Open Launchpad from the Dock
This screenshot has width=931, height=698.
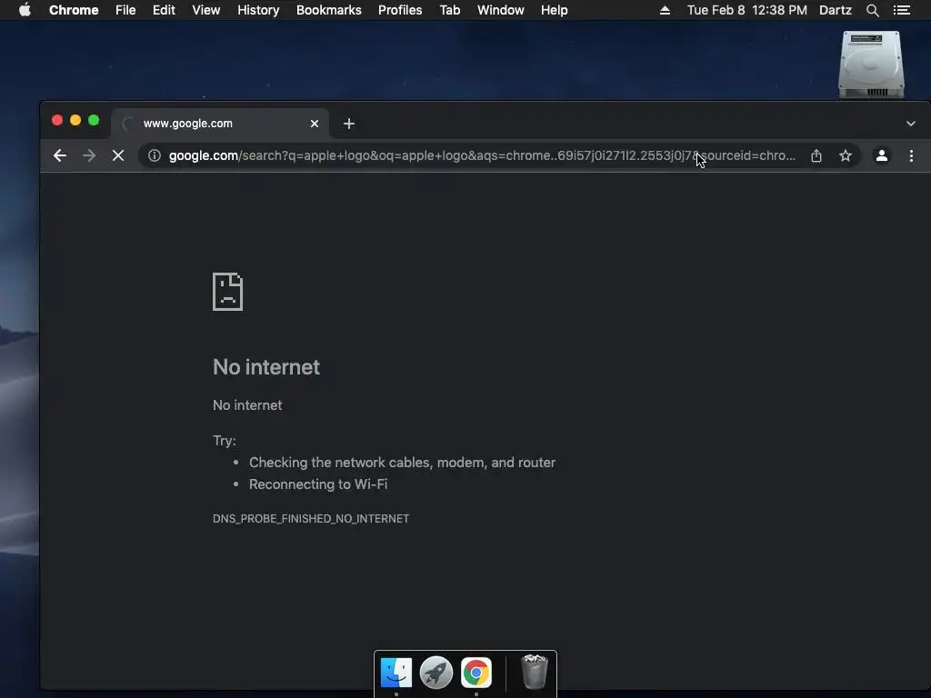(436, 673)
